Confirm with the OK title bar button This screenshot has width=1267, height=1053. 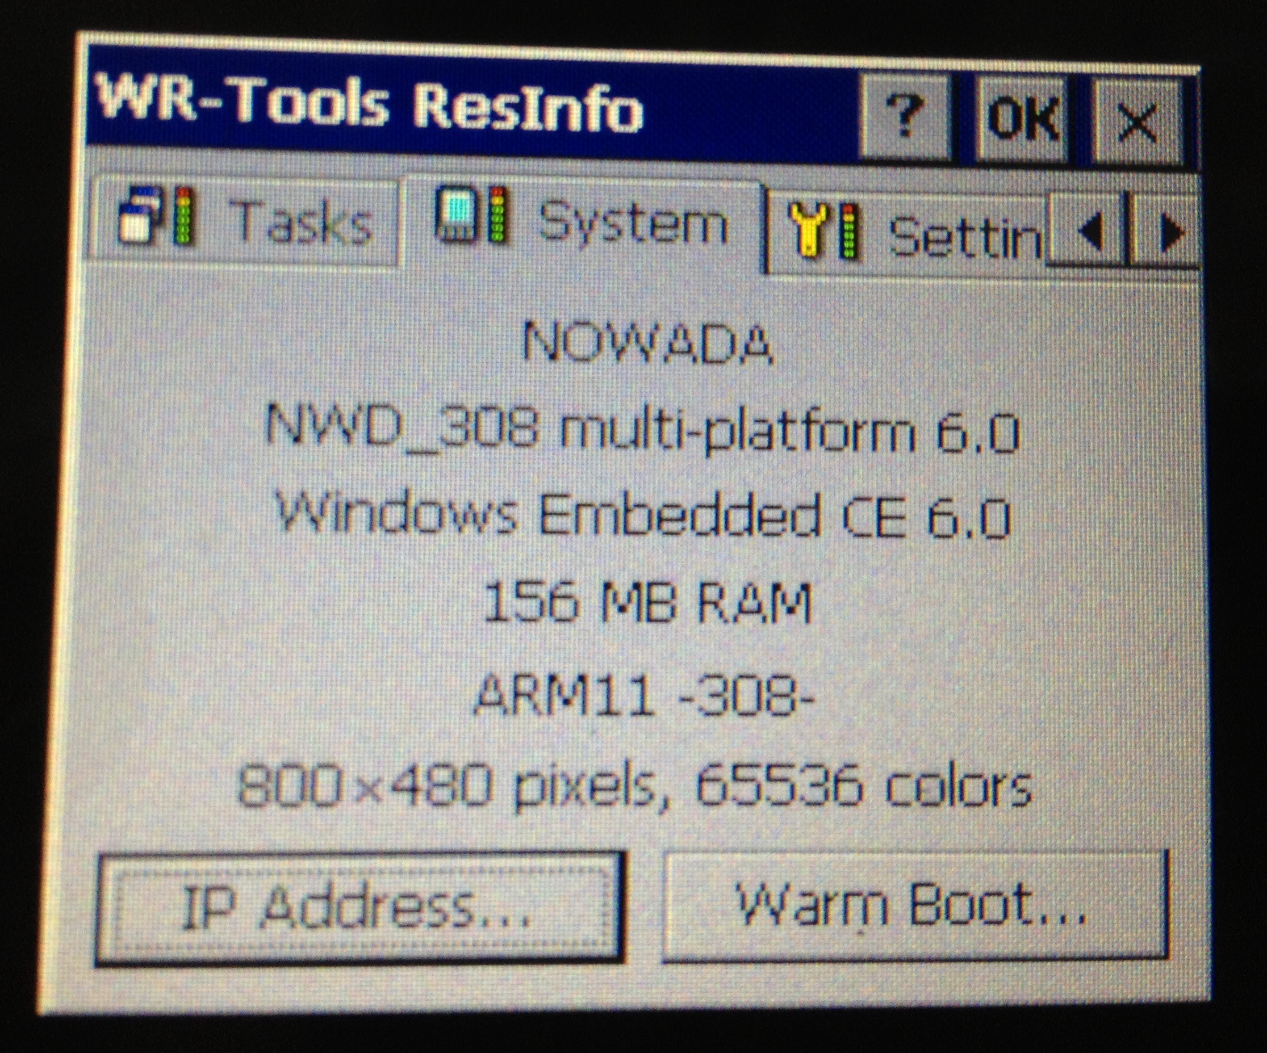tap(1022, 119)
